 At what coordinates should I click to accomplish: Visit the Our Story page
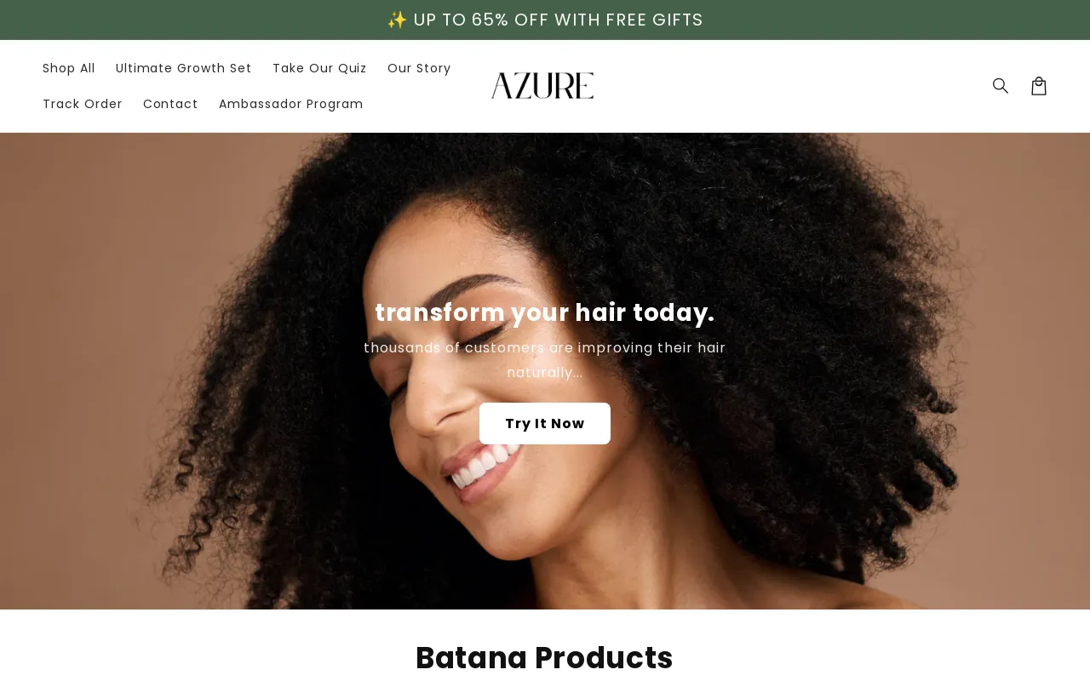tap(419, 68)
